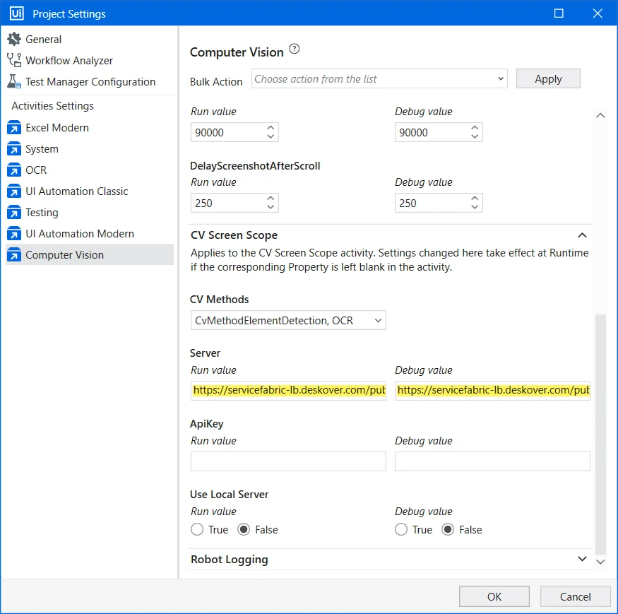The image size is (618, 614).
Task: Select Computer Vision label in sidebar
Action: (65, 255)
